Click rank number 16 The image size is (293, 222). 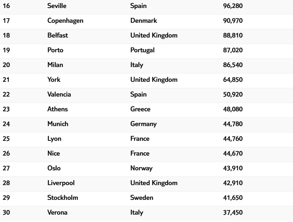coord(6,6)
